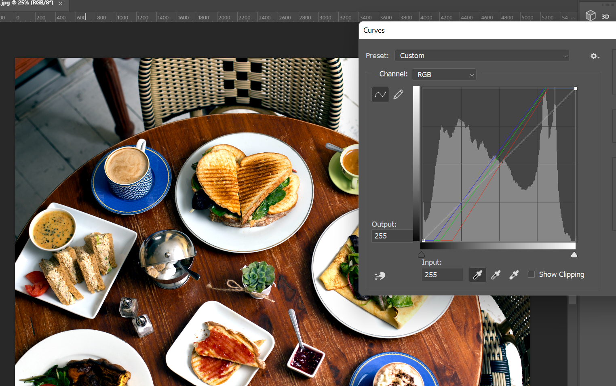Click the black point slider triangle
This screenshot has height=386, width=616.
tap(421, 254)
